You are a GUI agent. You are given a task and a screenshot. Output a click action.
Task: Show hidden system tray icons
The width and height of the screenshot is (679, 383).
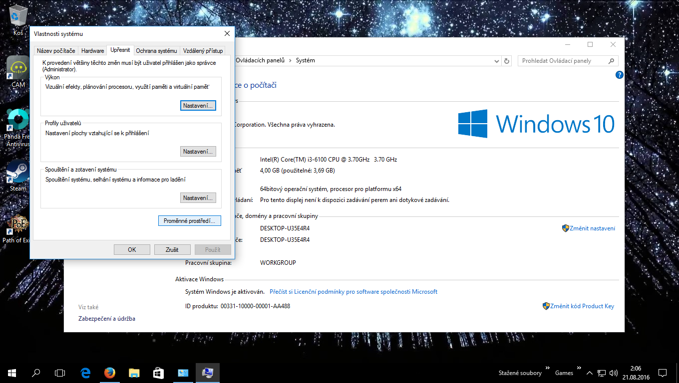tap(590, 373)
